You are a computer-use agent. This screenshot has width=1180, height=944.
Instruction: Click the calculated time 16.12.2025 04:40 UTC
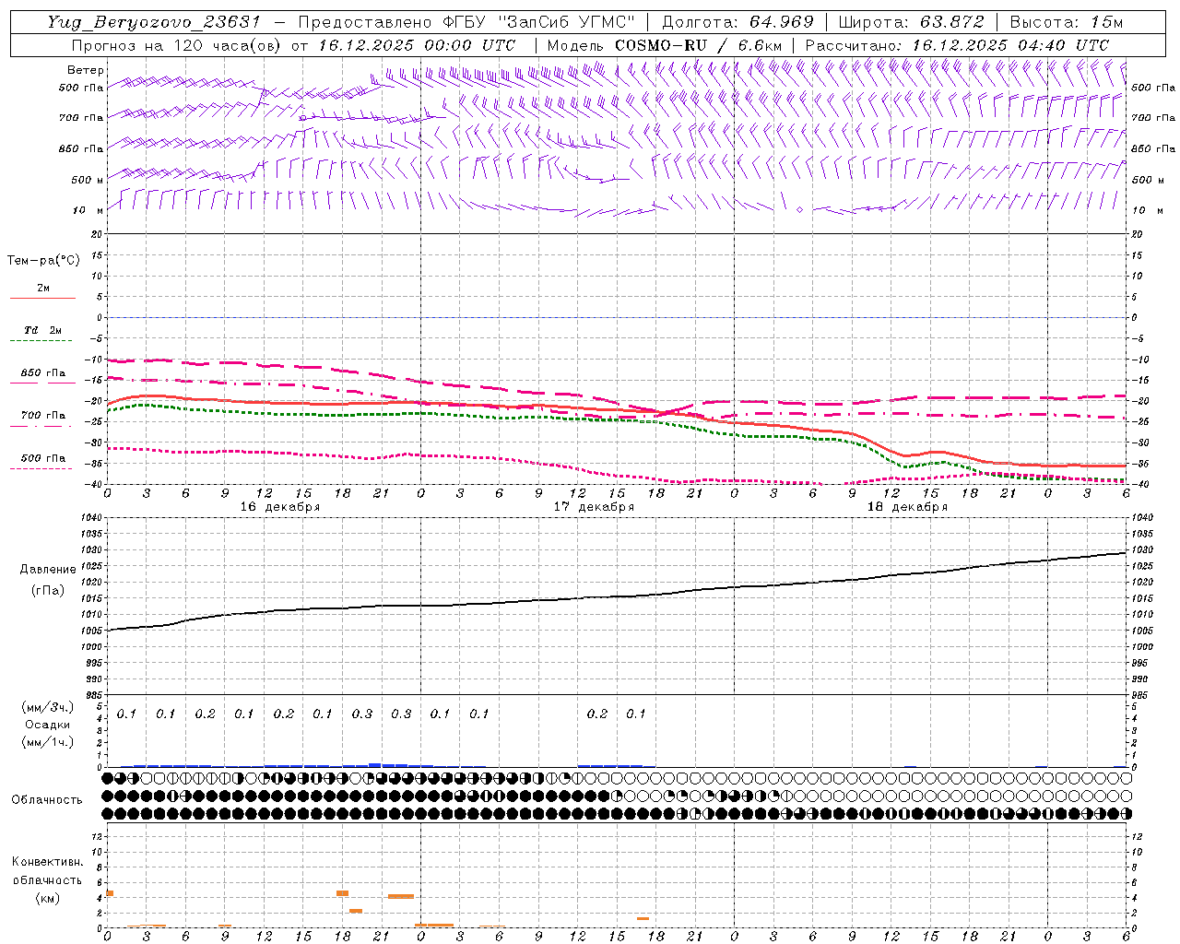click(1010, 45)
